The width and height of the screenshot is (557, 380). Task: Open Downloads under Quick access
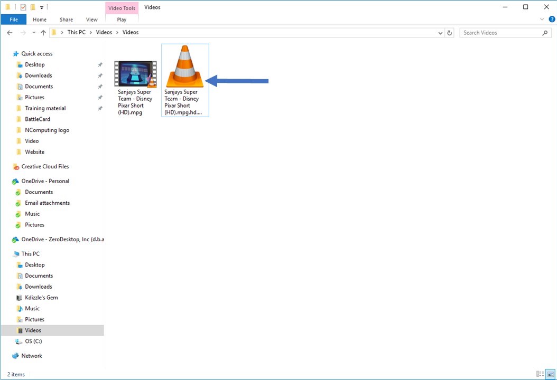[x=39, y=75]
